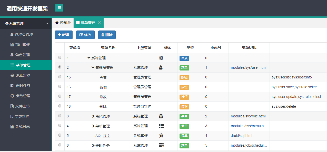Click the bug icon in SQL监控 row

click(x=161, y=136)
